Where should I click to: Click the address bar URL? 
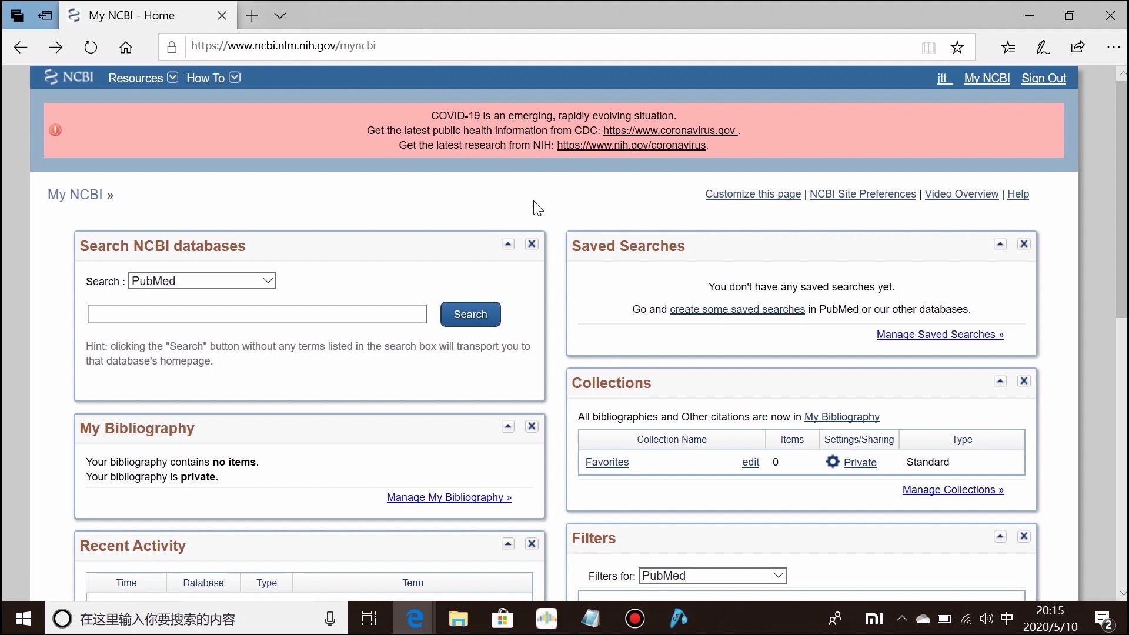(x=283, y=46)
